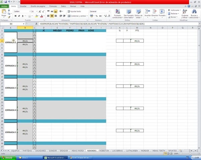Click the Cortar scissors icon
This screenshot has width=201, height=160.
(x=9, y=10)
